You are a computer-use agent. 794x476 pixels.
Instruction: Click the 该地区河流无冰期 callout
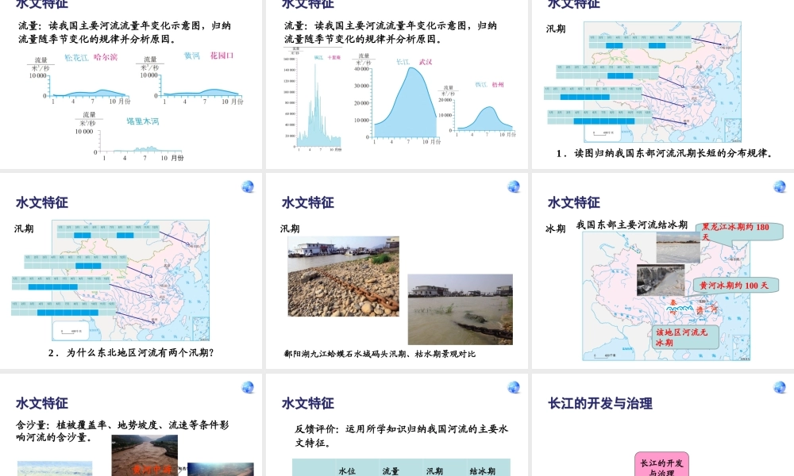(685, 337)
